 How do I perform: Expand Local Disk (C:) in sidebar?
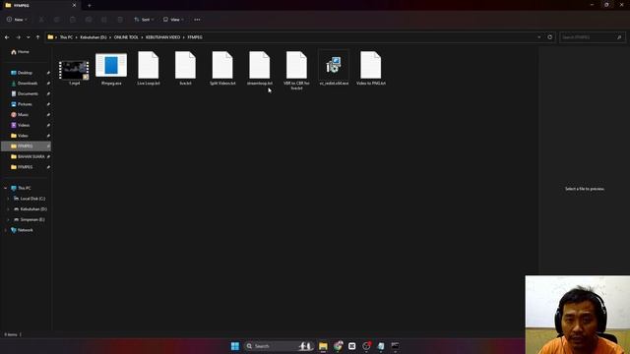click(x=8, y=199)
